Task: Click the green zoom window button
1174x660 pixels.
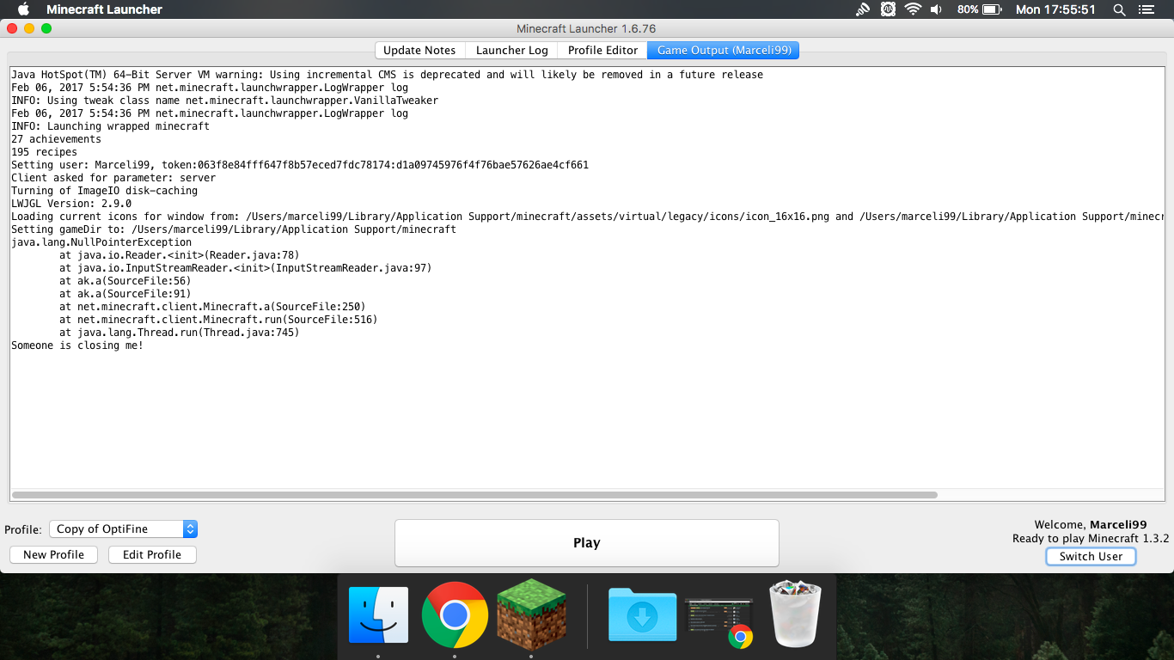Action: click(46, 28)
